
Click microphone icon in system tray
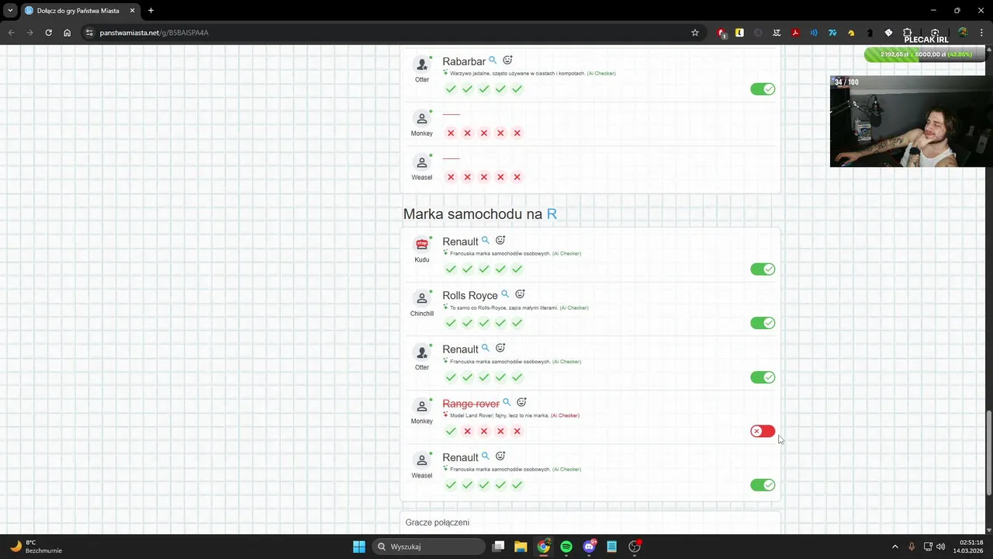[912, 547]
